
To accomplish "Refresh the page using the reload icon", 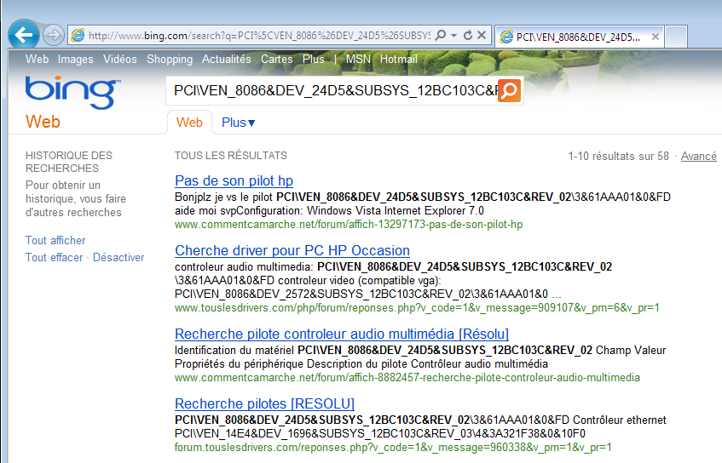I will point(468,36).
